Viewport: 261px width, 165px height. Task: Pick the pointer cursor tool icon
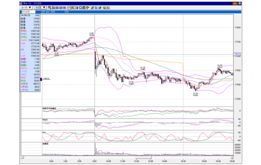click(x=96, y=8)
